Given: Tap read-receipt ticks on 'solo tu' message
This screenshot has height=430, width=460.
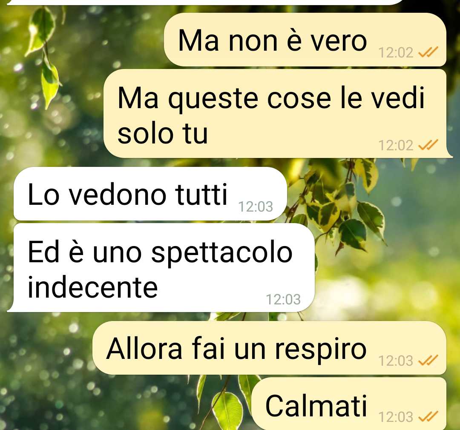Looking at the screenshot, I should pos(428,145).
